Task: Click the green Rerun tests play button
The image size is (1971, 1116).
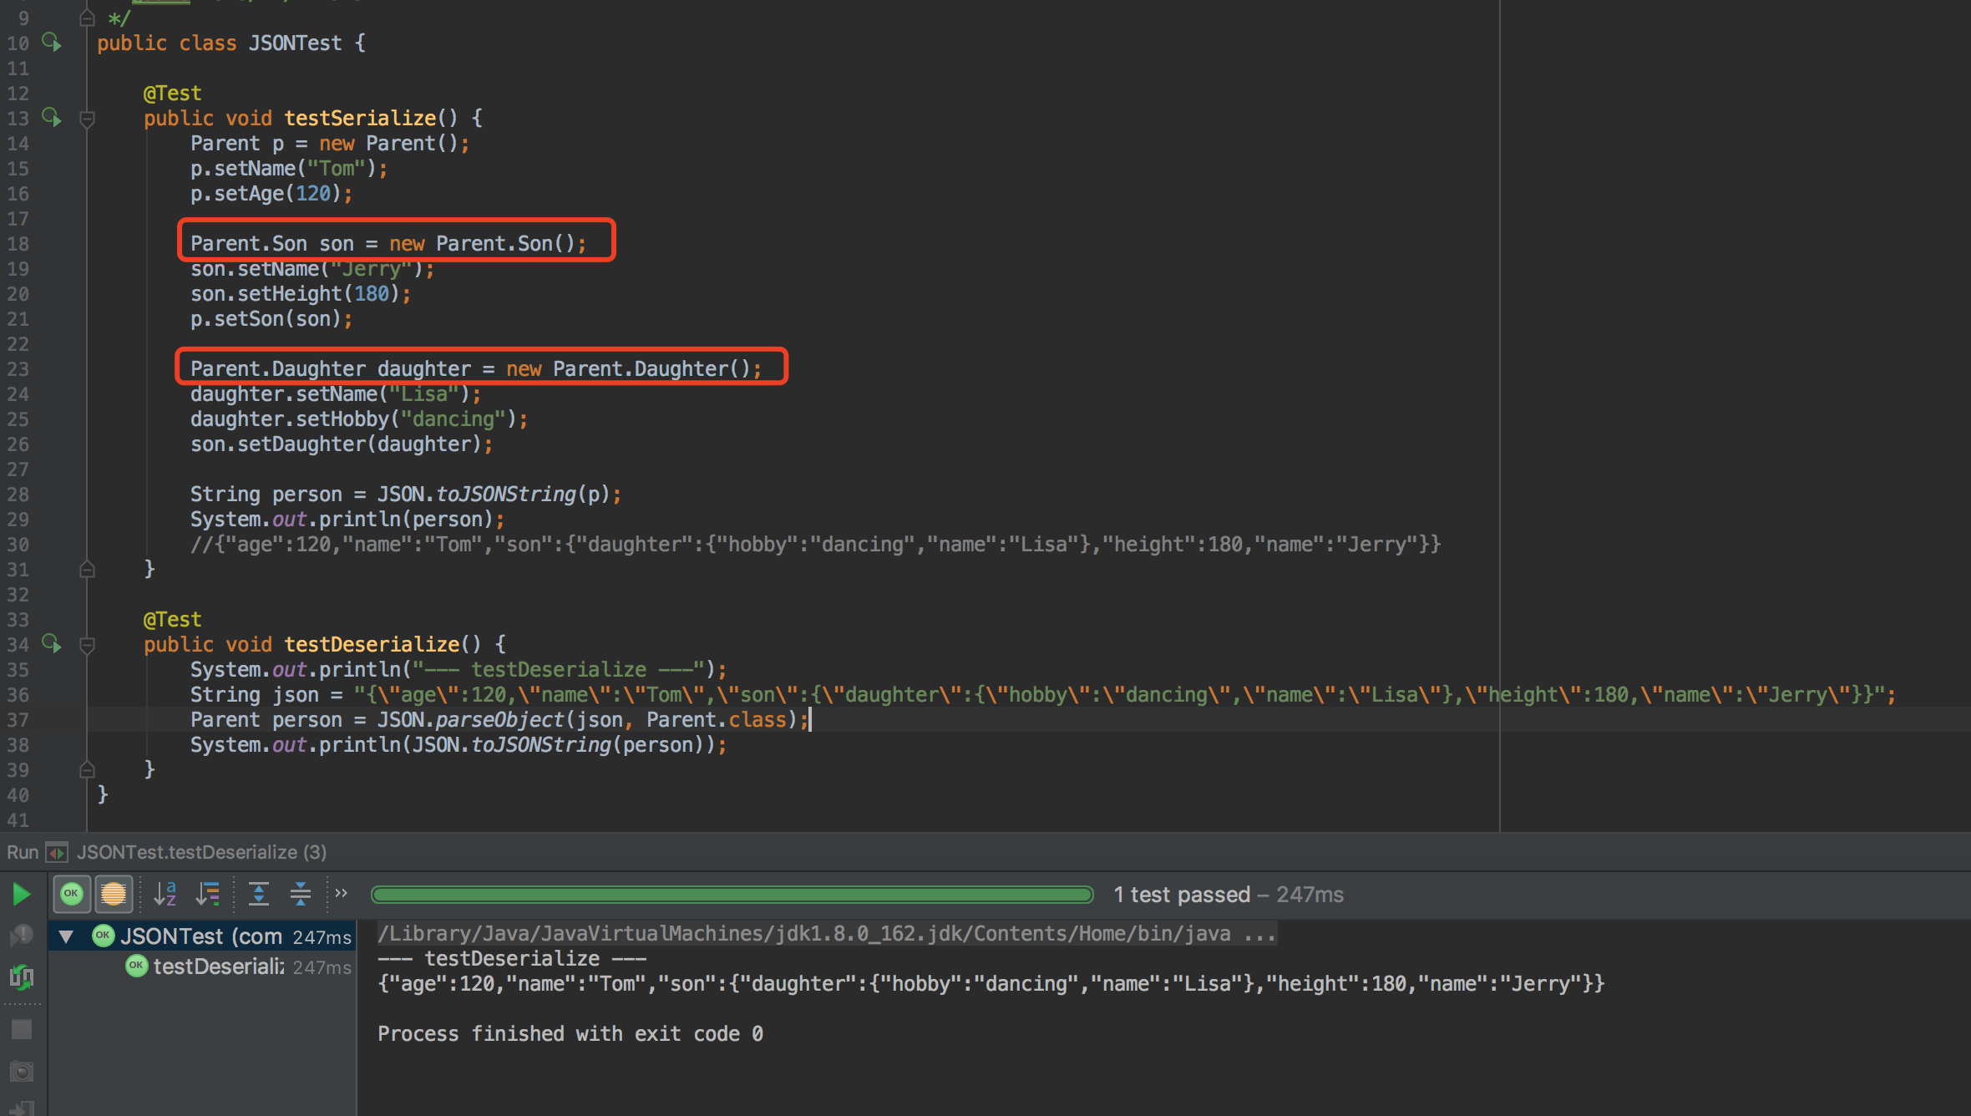Action: [x=22, y=895]
